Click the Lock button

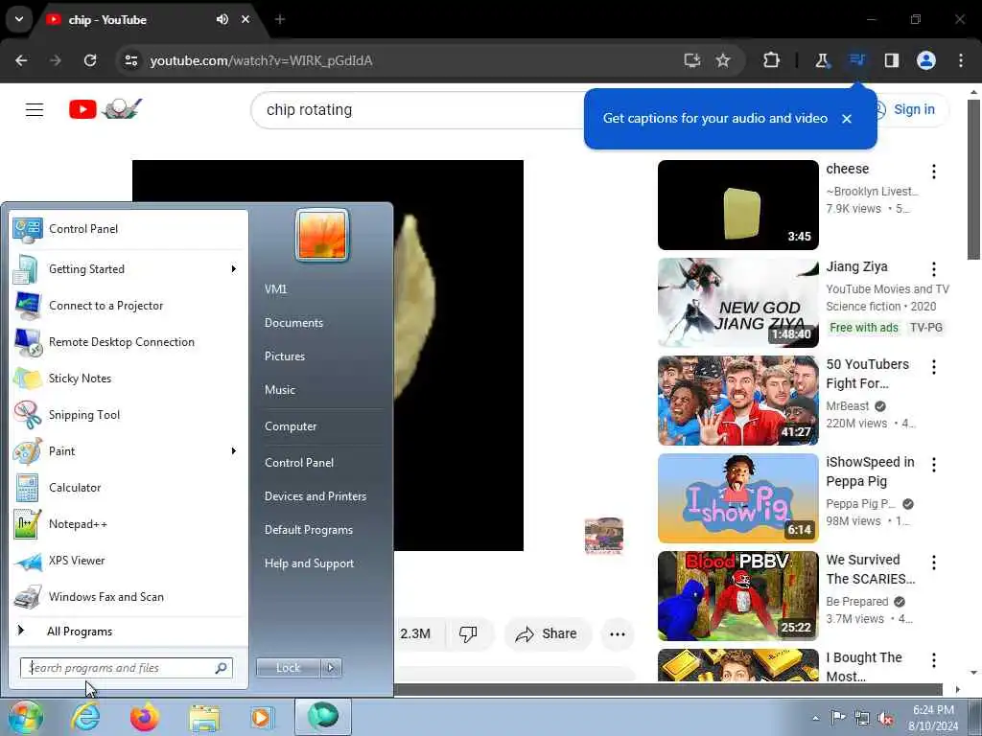[x=288, y=668]
